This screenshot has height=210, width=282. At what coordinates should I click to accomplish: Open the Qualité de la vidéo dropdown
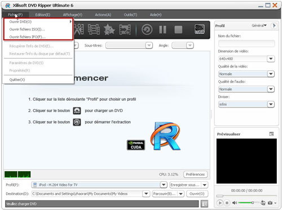coord(271,74)
